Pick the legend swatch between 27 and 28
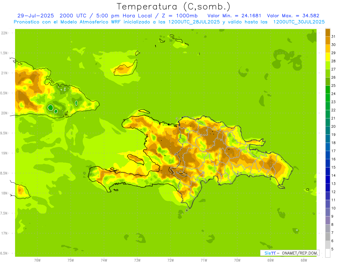 click(328, 65)
